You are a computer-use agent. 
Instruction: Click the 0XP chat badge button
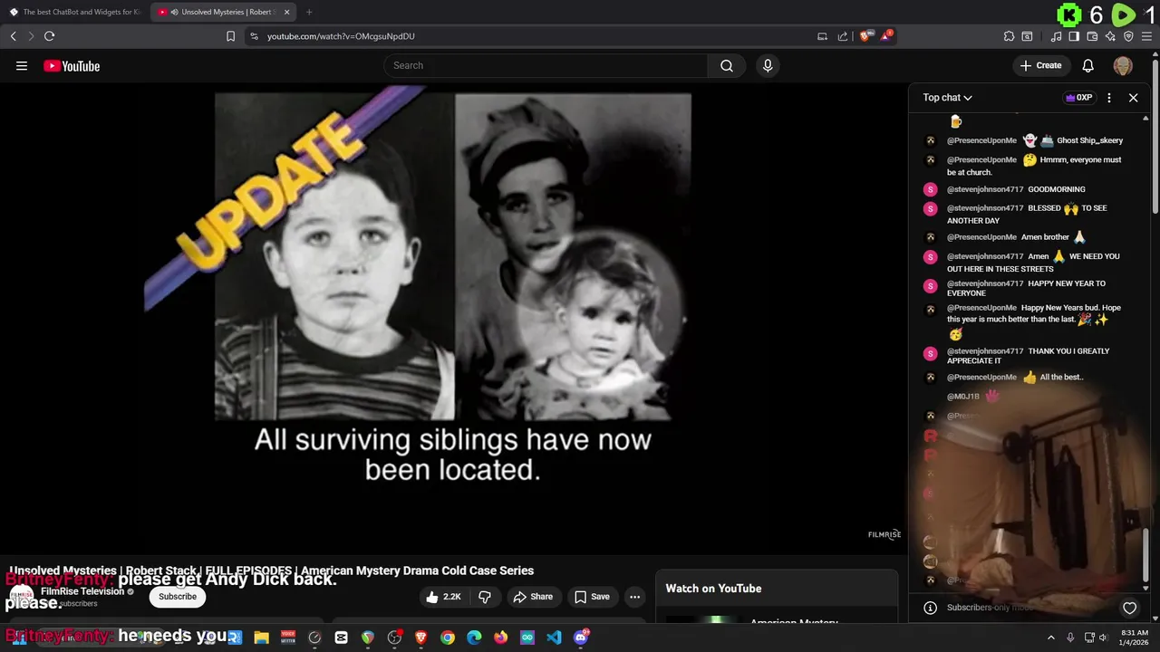(1078, 98)
